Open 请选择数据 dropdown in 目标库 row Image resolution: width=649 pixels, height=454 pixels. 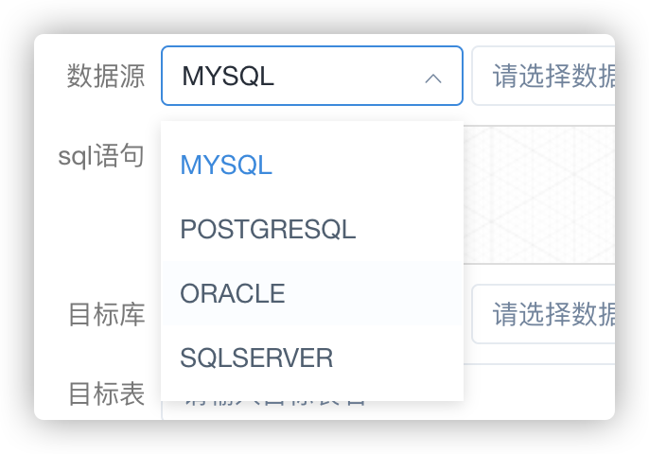tap(543, 314)
